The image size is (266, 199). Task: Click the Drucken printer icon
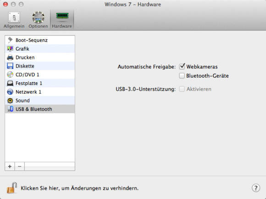coord(10,57)
